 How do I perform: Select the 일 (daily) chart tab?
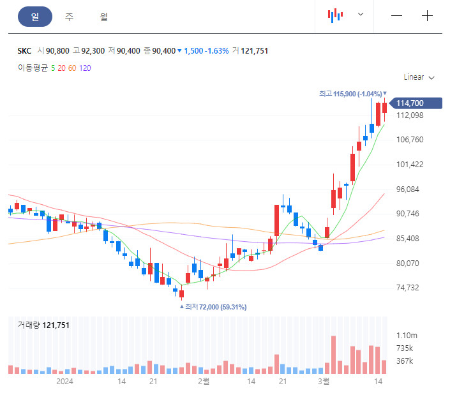[x=35, y=17]
